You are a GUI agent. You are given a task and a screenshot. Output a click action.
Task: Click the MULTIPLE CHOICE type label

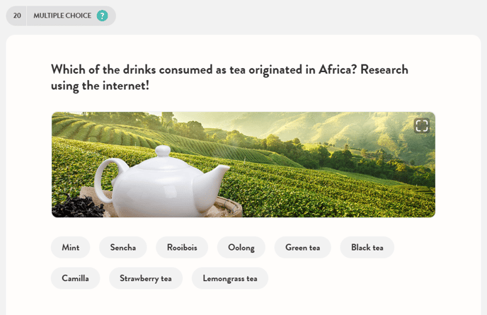coord(62,16)
